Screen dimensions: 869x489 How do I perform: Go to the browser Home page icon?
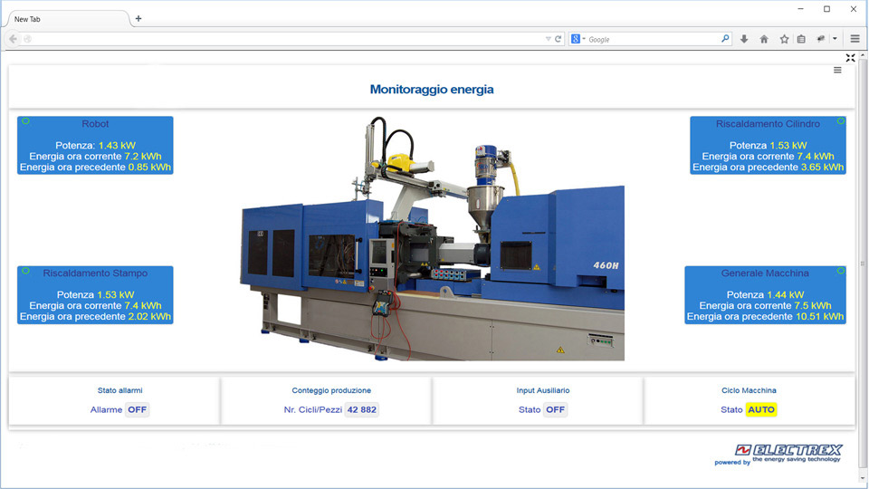pyautogui.click(x=764, y=39)
